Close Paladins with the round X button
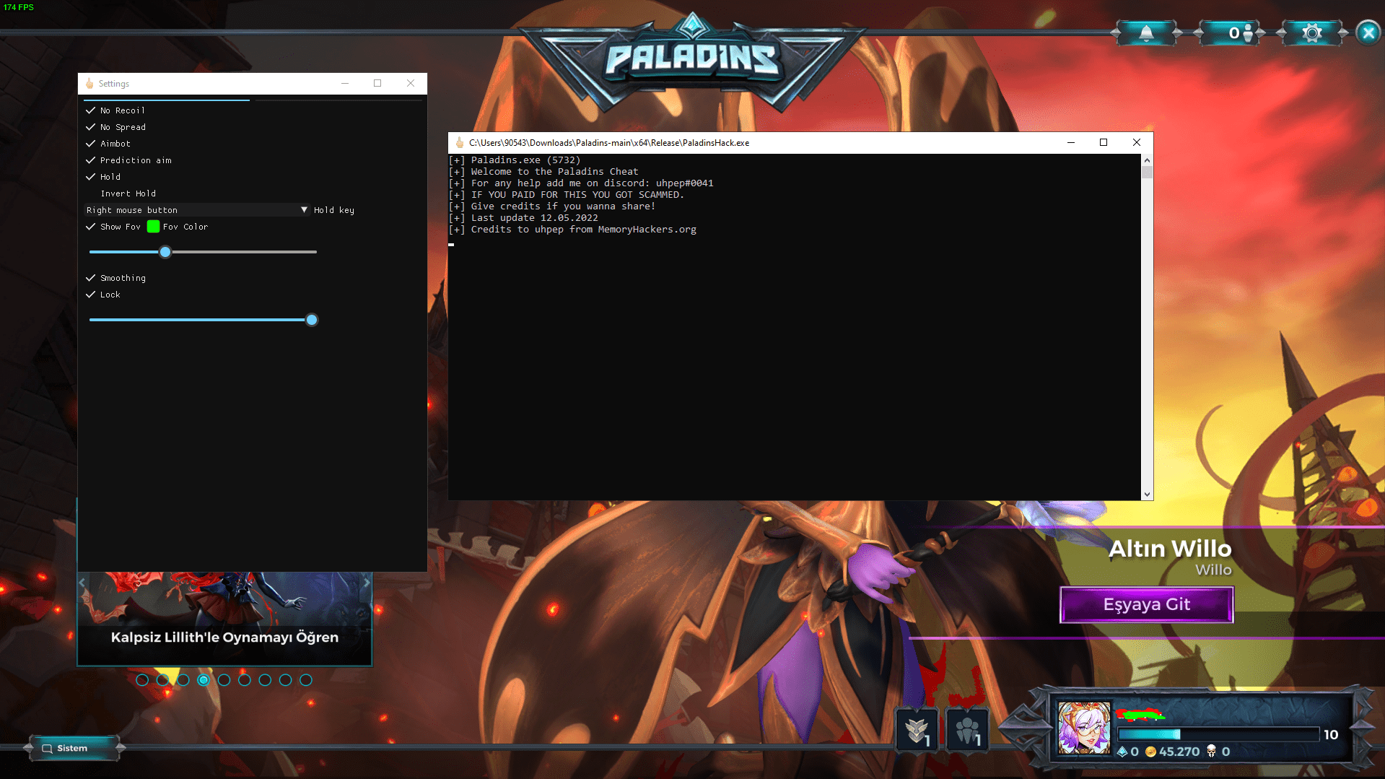 (1368, 33)
